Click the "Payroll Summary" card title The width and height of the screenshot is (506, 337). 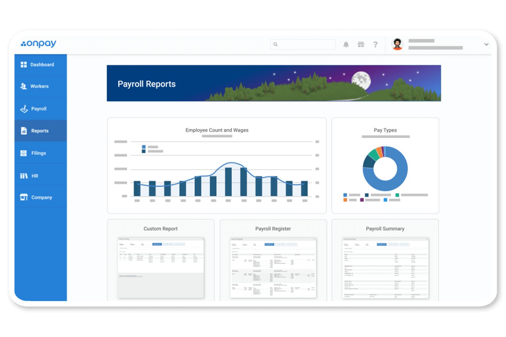coord(385,229)
